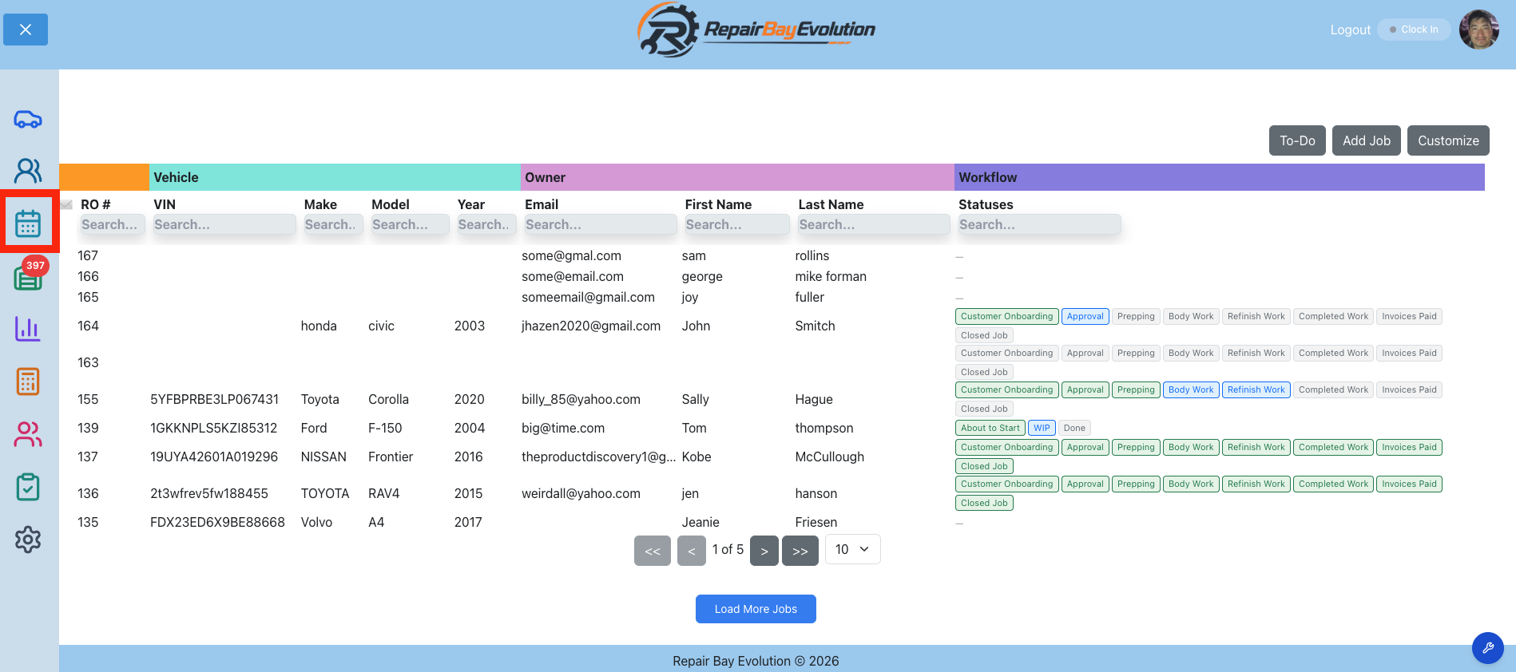1516x672 pixels.
Task: Click the Logout link
Action: pos(1350,30)
